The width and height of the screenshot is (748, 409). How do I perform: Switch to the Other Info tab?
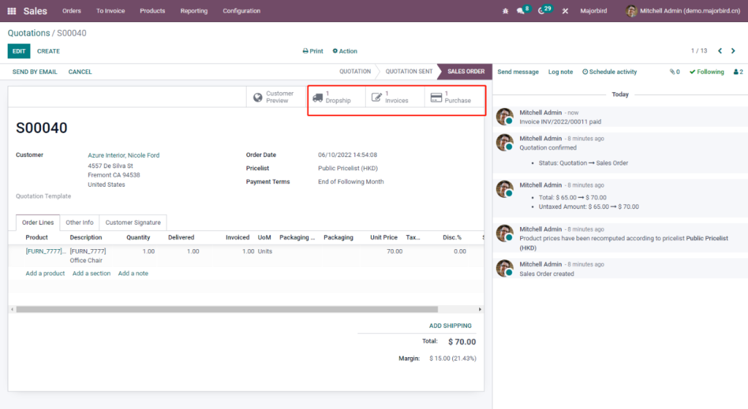pyautogui.click(x=80, y=223)
